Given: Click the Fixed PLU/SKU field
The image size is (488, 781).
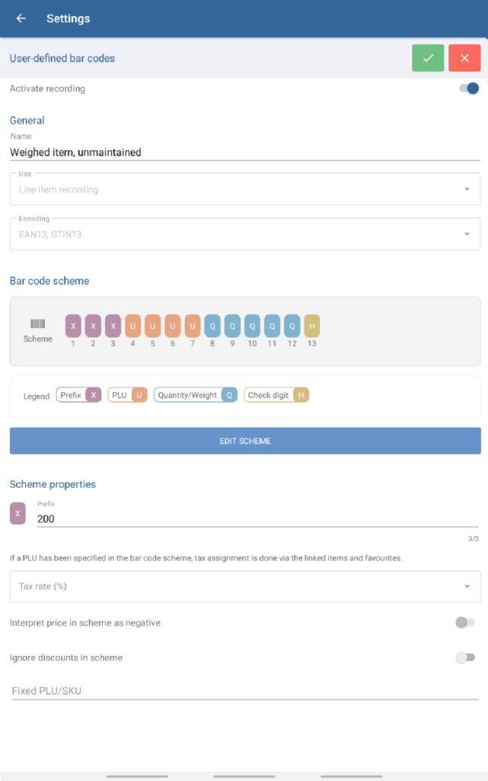Looking at the screenshot, I should (244, 691).
